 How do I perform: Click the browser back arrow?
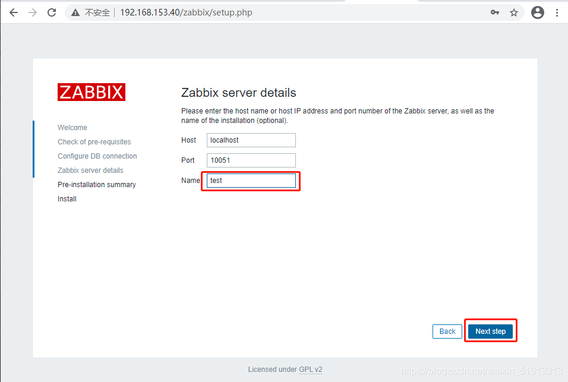14,12
